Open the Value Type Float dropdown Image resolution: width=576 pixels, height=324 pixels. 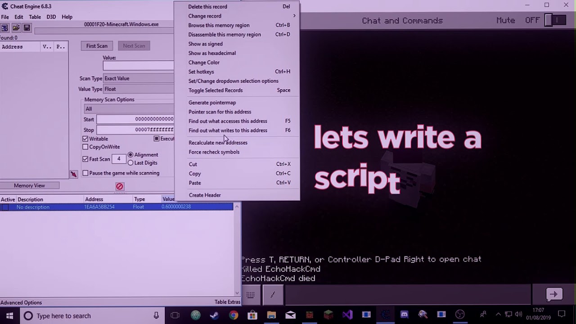click(139, 89)
